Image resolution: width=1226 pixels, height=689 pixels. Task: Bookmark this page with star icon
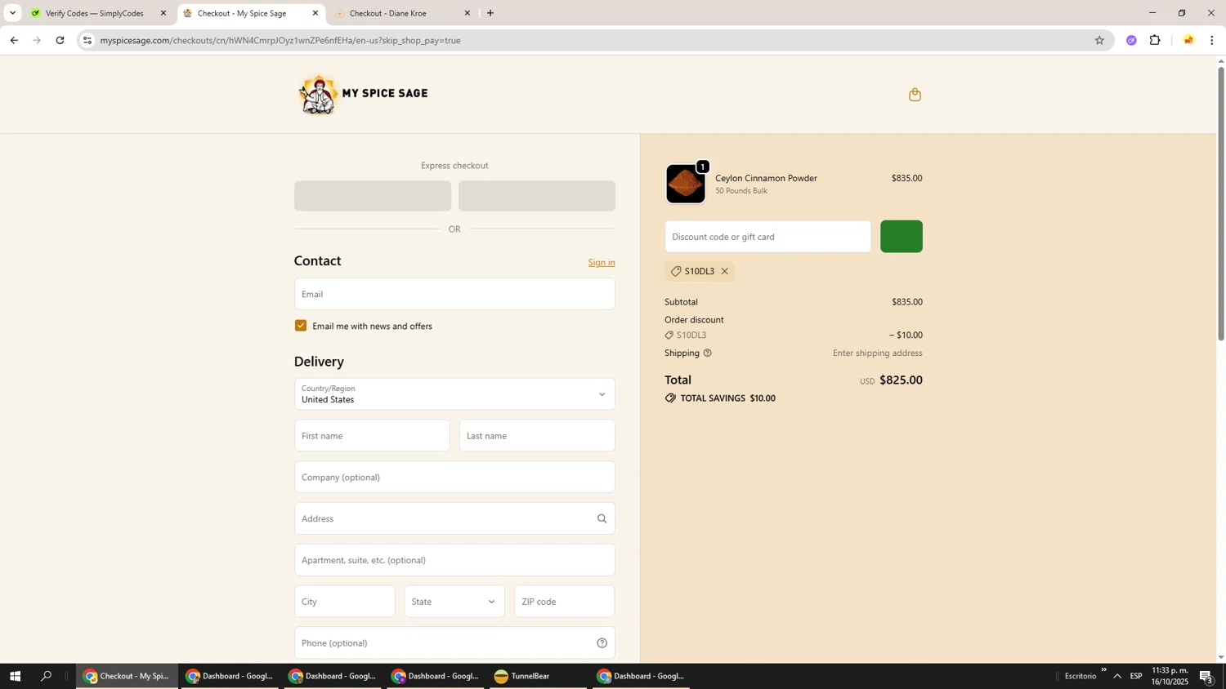(x=1099, y=40)
